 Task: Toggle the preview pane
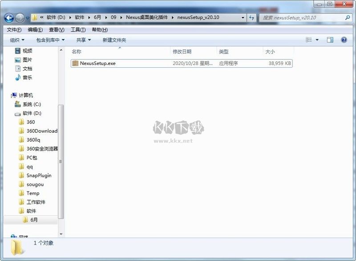[x=330, y=40]
